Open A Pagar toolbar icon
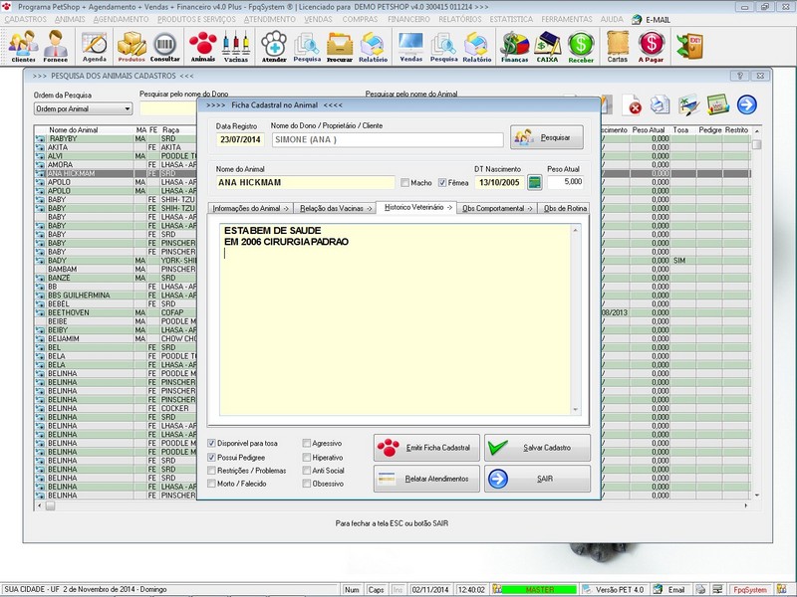 tap(653, 45)
